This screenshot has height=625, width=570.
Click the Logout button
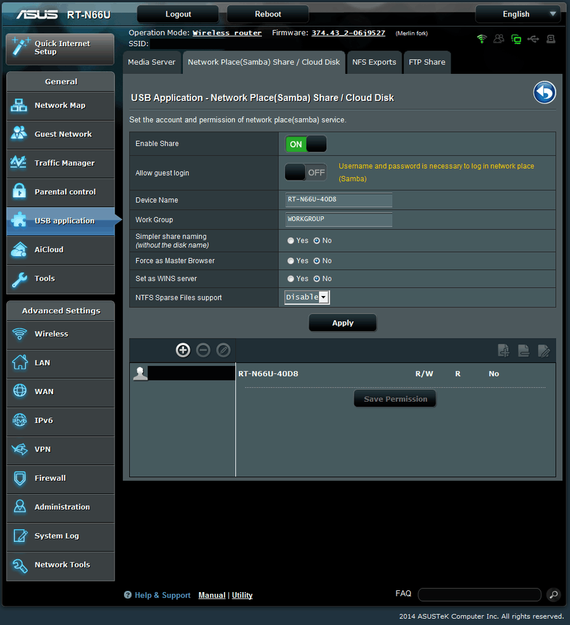point(178,15)
